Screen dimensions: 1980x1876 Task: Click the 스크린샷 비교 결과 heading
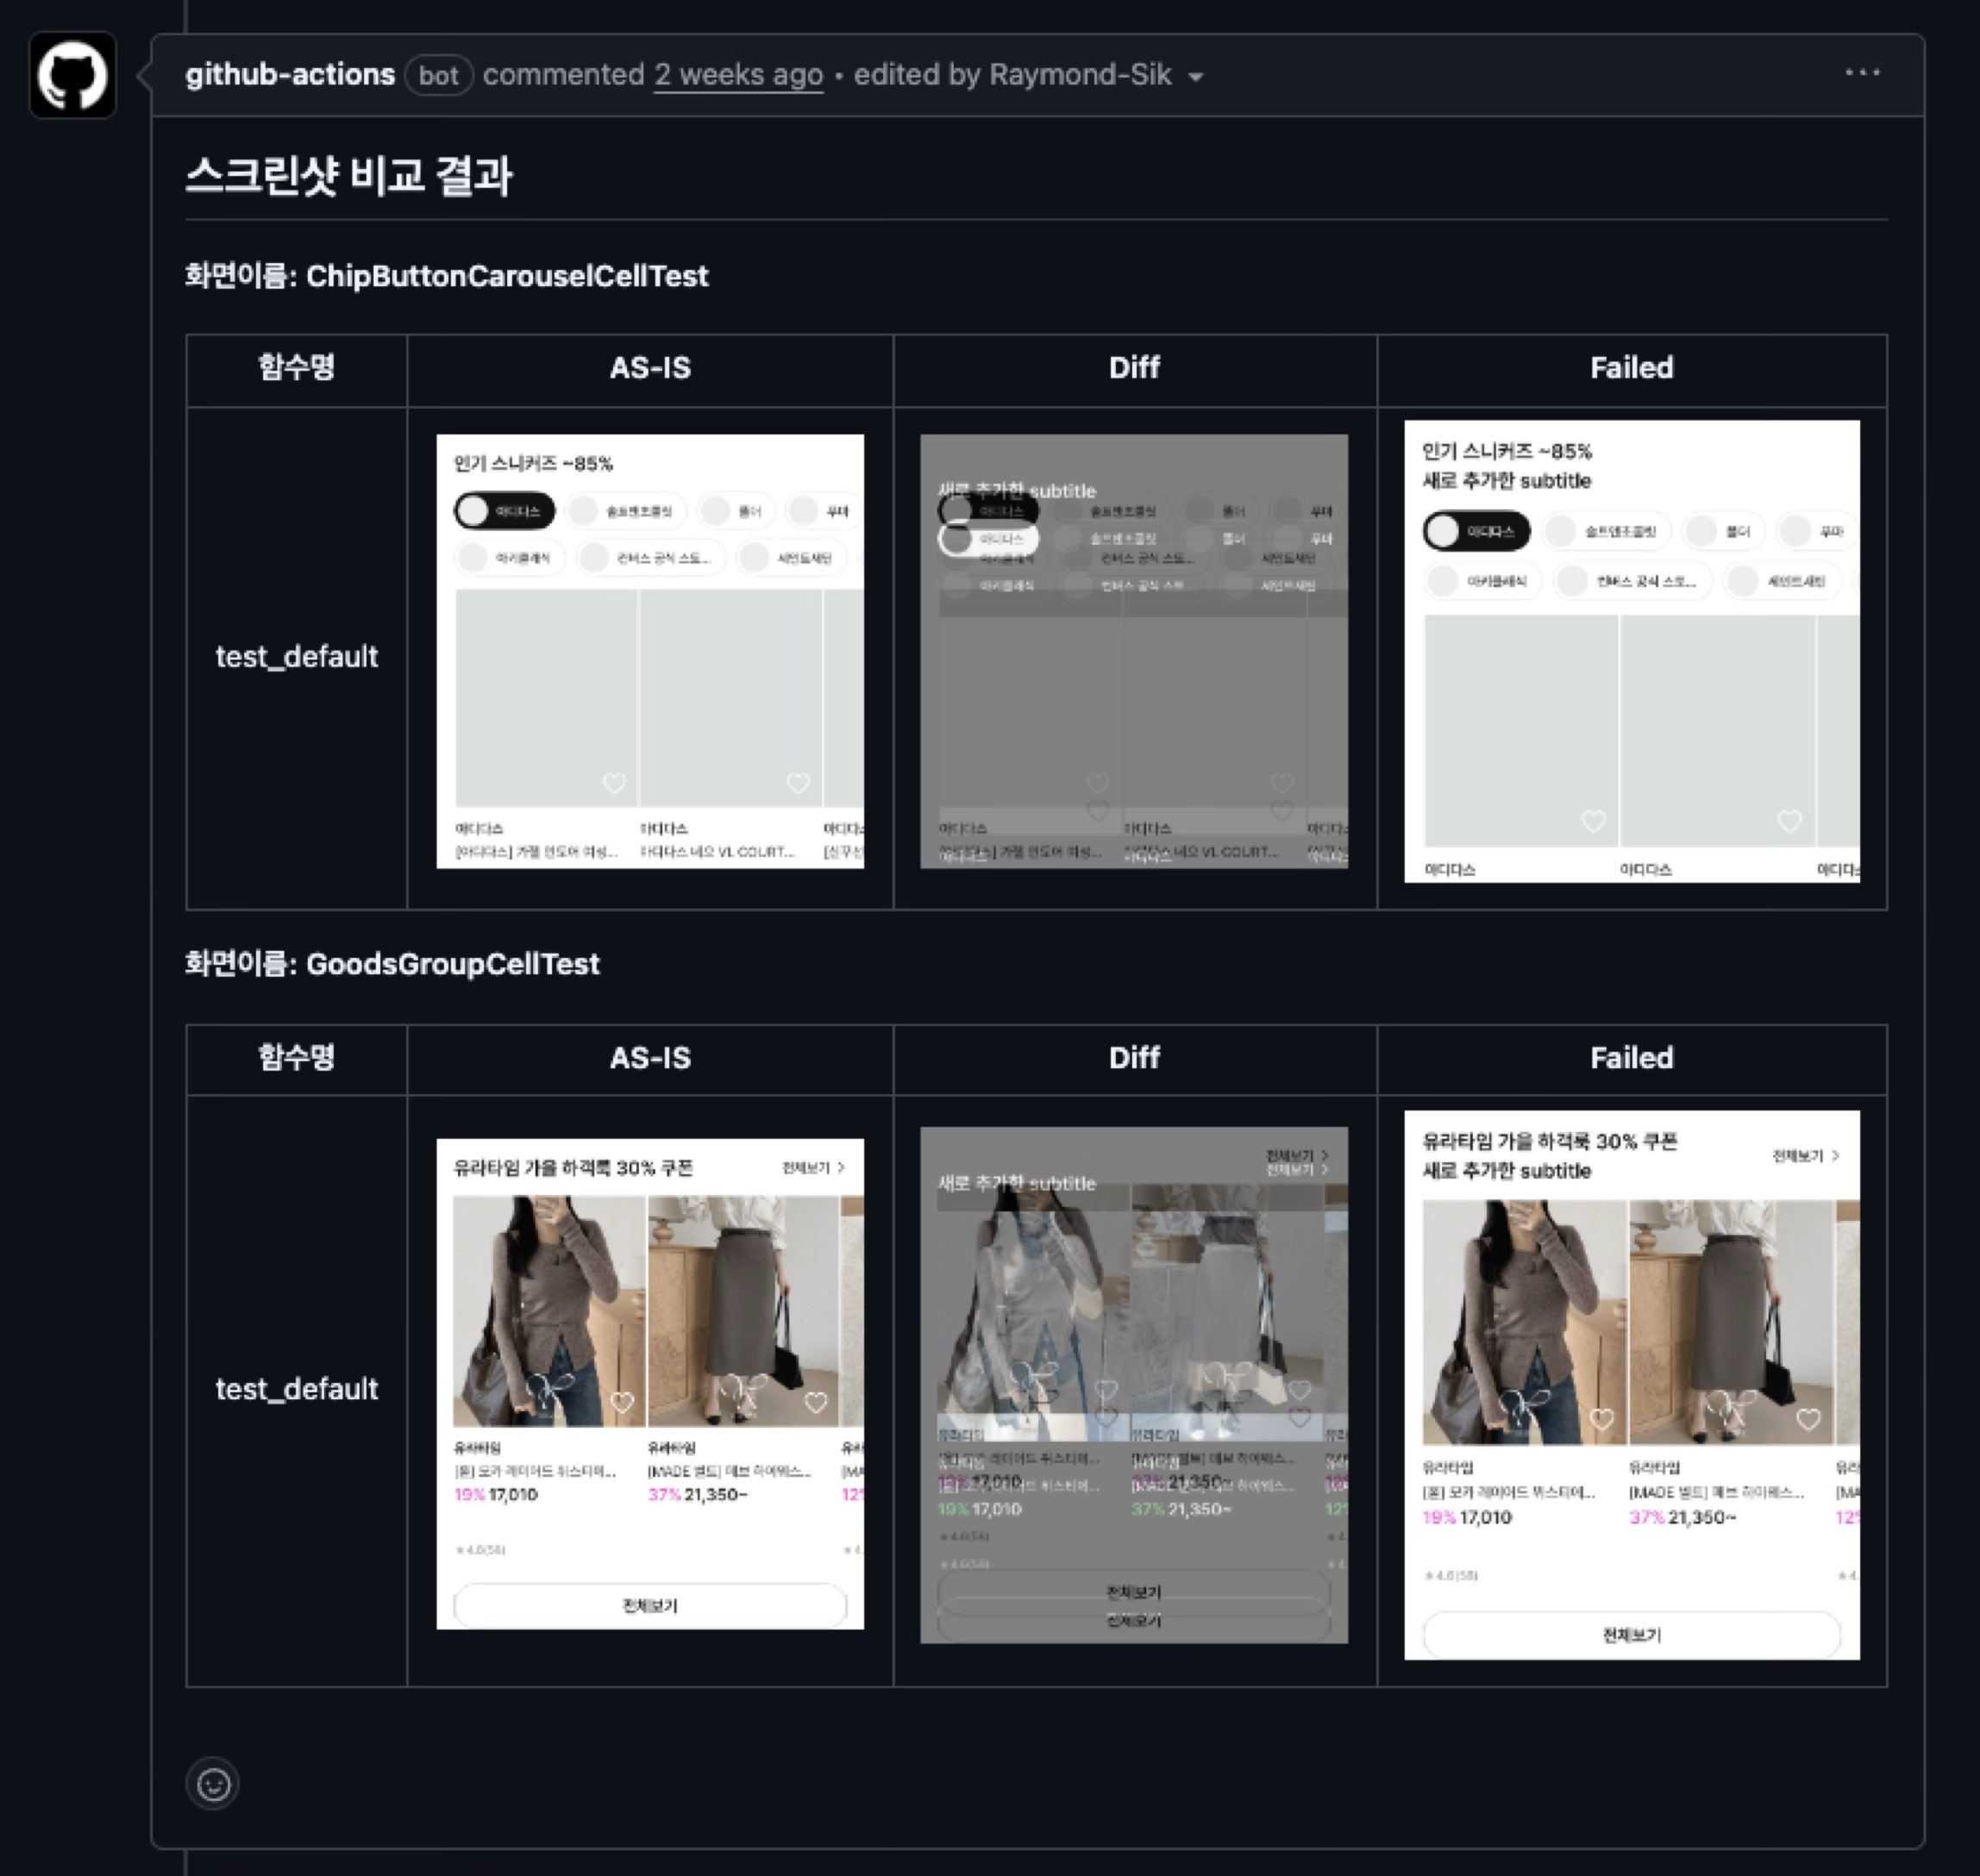[349, 176]
